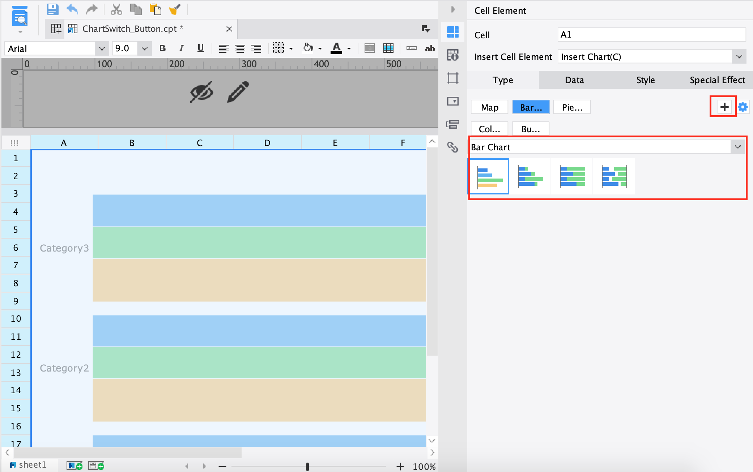Switch to the Data tab

click(574, 80)
